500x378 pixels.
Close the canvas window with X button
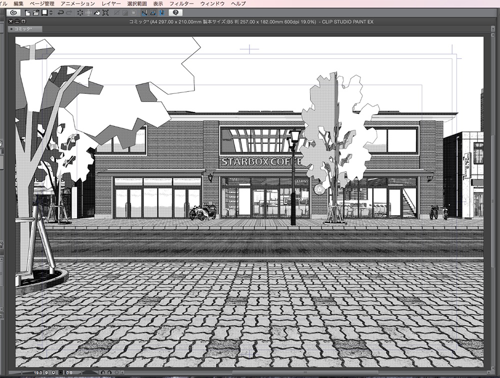10,21
